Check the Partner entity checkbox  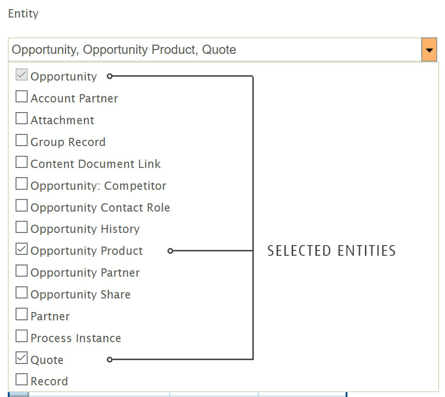click(x=21, y=315)
